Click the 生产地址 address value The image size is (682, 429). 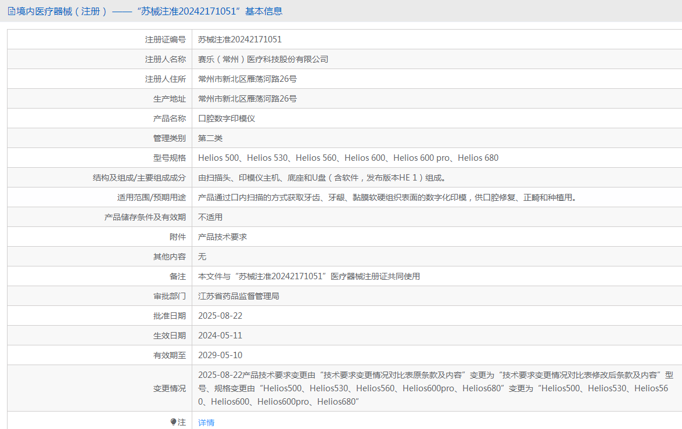pos(247,99)
